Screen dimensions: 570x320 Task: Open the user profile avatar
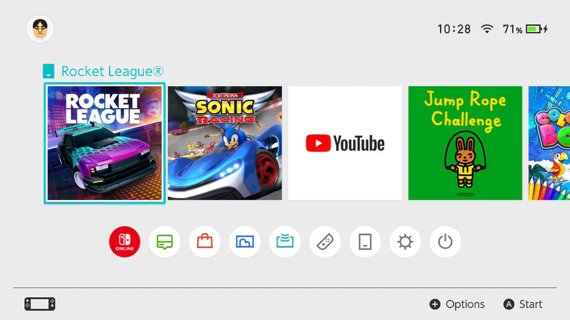40,28
